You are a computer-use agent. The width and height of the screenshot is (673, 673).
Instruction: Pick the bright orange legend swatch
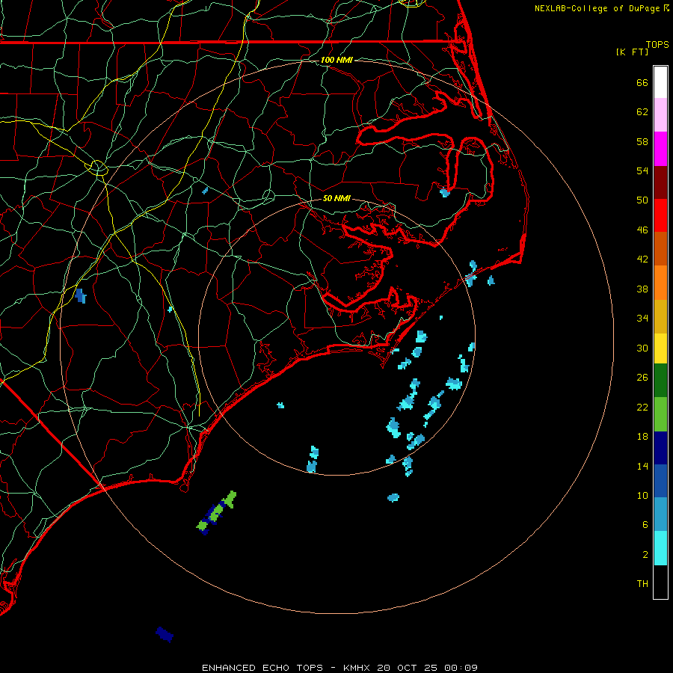point(660,283)
